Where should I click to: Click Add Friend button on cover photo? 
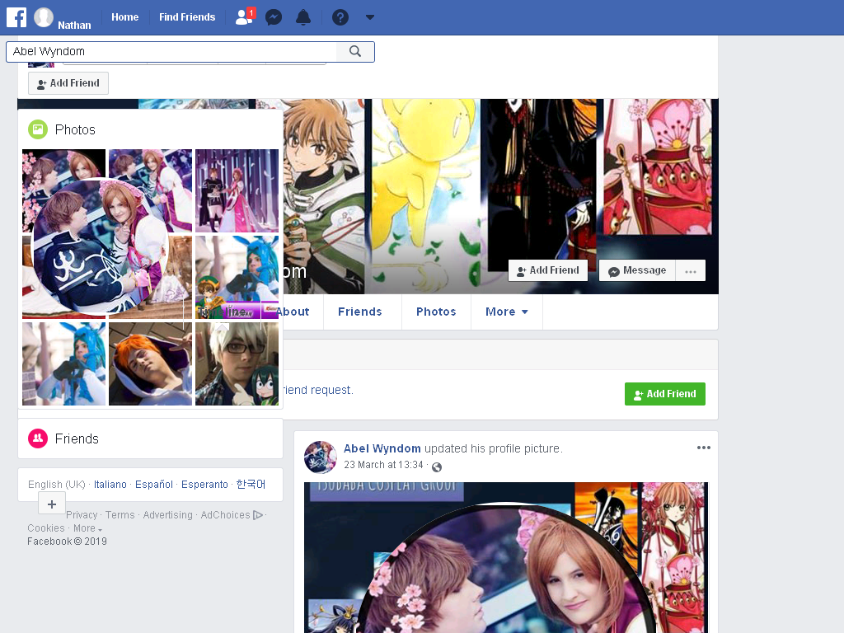[x=548, y=270]
